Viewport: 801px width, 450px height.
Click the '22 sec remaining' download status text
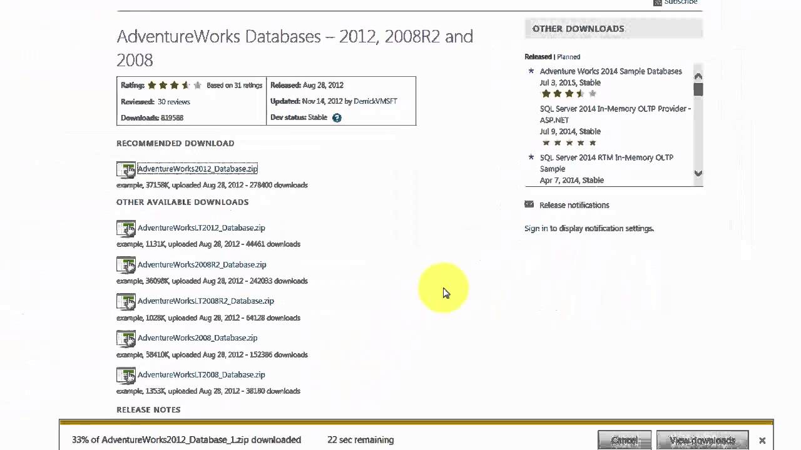point(360,440)
